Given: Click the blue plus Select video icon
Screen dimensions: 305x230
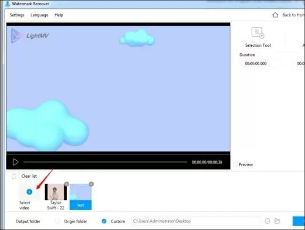Looking at the screenshot, I should [x=29, y=192].
